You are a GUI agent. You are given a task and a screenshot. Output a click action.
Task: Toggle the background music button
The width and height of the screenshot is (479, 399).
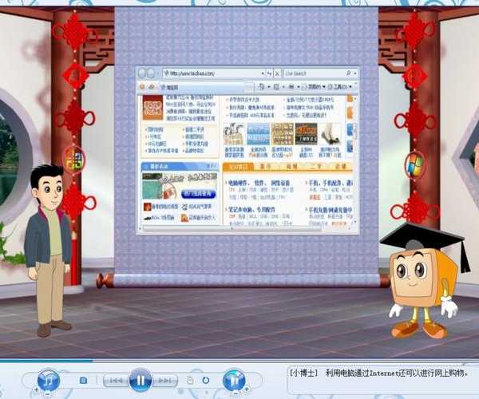tap(48, 380)
